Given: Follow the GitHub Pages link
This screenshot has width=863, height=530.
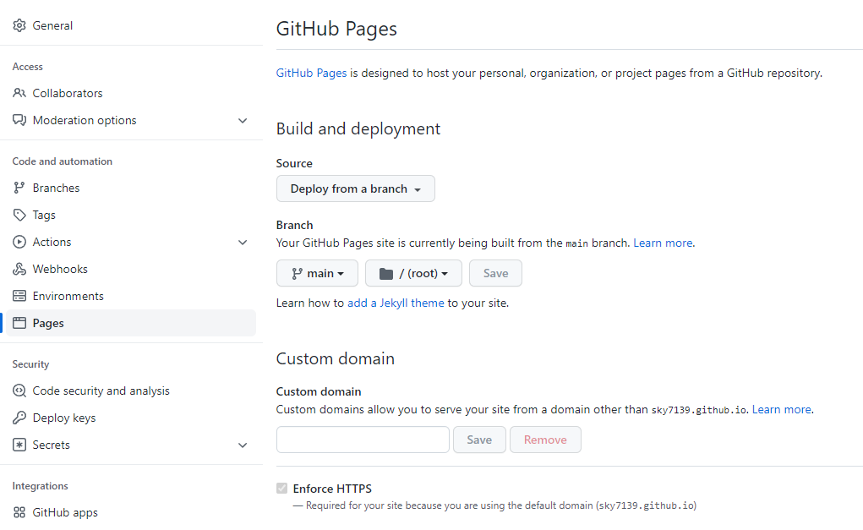Looking at the screenshot, I should click(312, 74).
